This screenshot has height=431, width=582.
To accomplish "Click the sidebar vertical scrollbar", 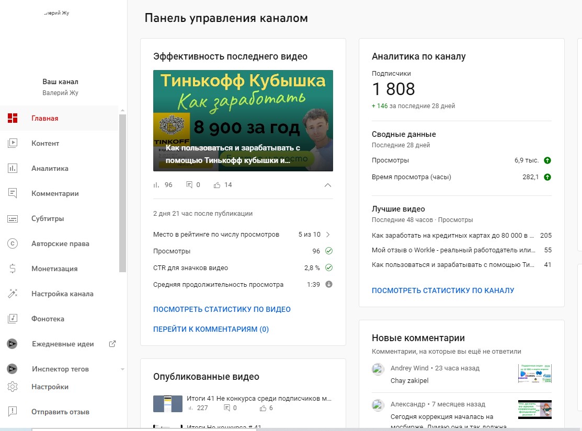I will click(122, 193).
